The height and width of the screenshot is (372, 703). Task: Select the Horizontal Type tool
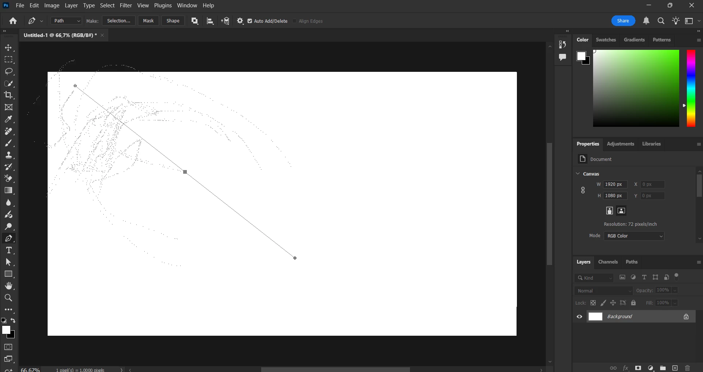(x=8, y=250)
